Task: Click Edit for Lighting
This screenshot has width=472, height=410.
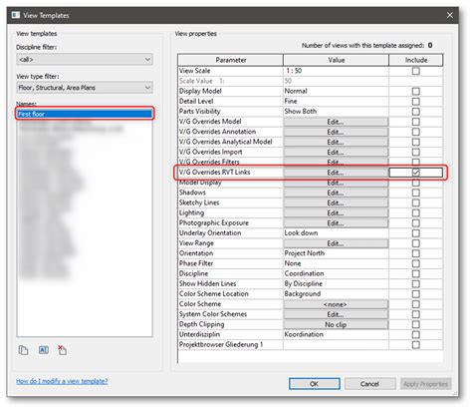Action: click(x=336, y=213)
